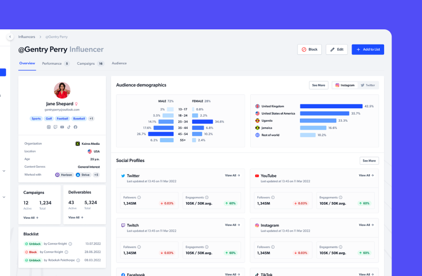Click the female gender icon by Jane Shepard

click(76, 104)
